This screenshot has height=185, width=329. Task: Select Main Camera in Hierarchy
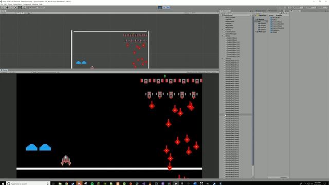pos(230,17)
